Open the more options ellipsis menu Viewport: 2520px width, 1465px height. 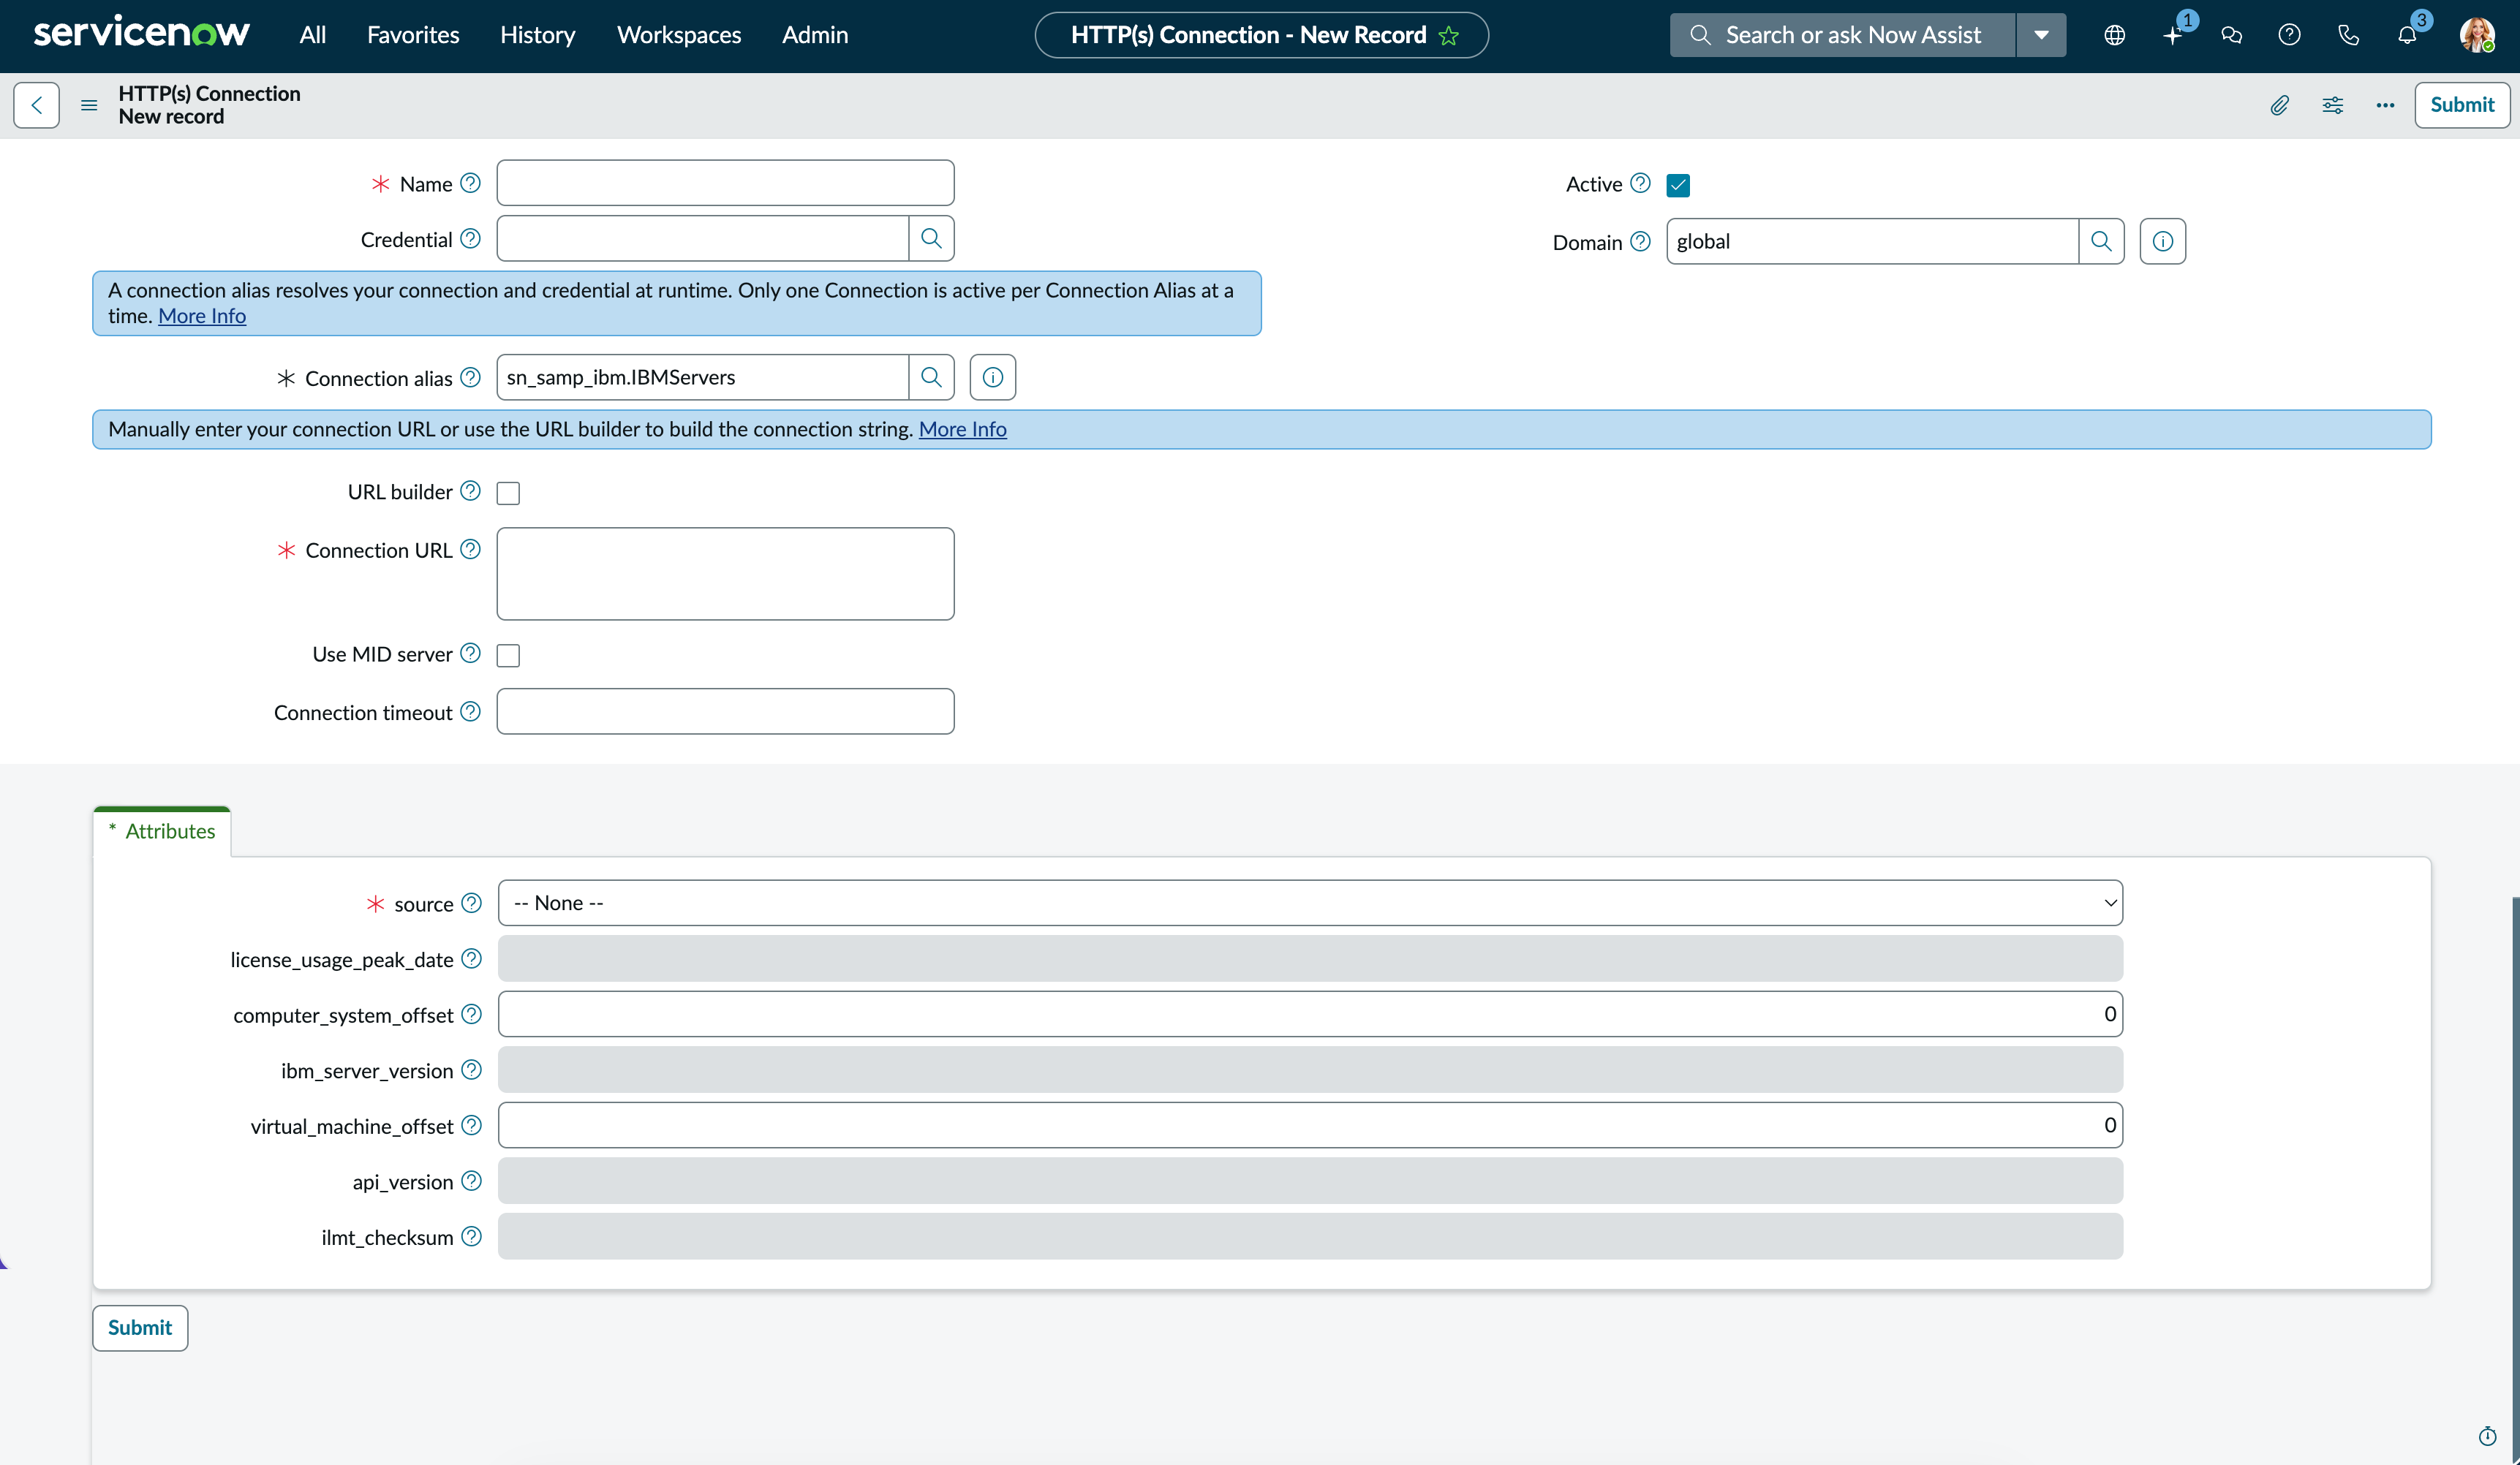point(2385,105)
